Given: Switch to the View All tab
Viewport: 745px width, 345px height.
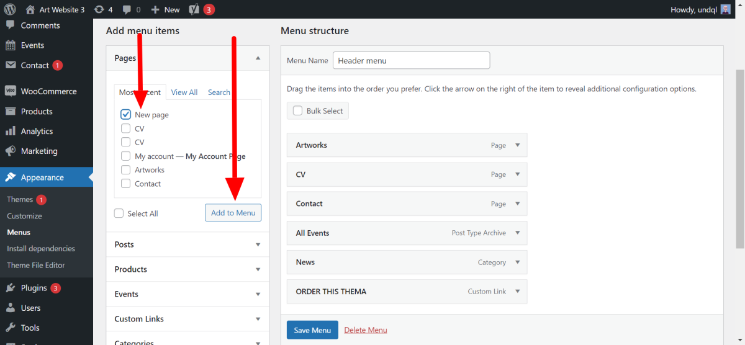Looking at the screenshot, I should (184, 92).
